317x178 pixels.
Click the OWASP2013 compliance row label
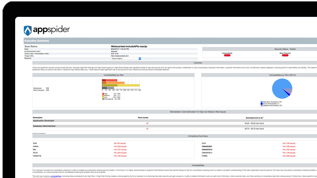[x=207, y=153]
